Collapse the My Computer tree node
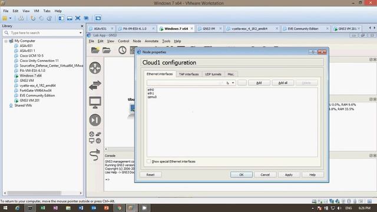The height and width of the screenshot is (212, 377). (6, 41)
